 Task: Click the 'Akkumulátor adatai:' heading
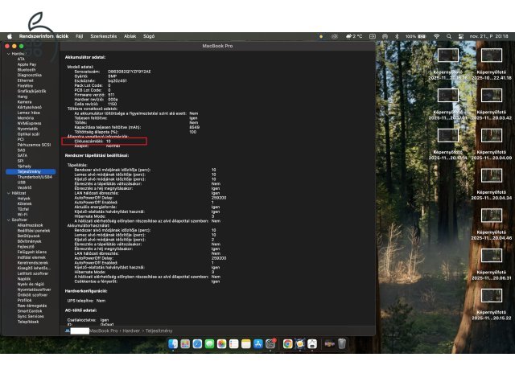point(85,57)
